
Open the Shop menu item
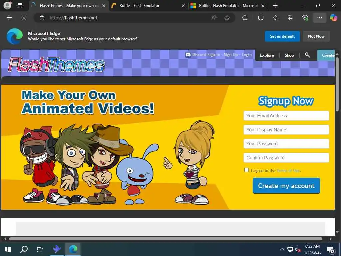click(x=289, y=55)
